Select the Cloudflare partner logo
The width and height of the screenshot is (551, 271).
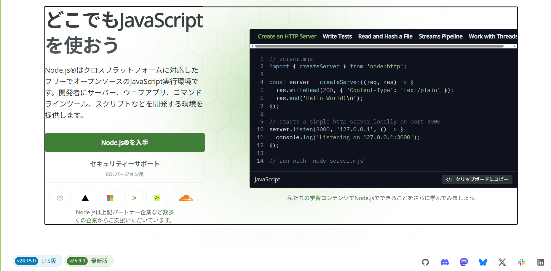pyautogui.click(x=186, y=198)
